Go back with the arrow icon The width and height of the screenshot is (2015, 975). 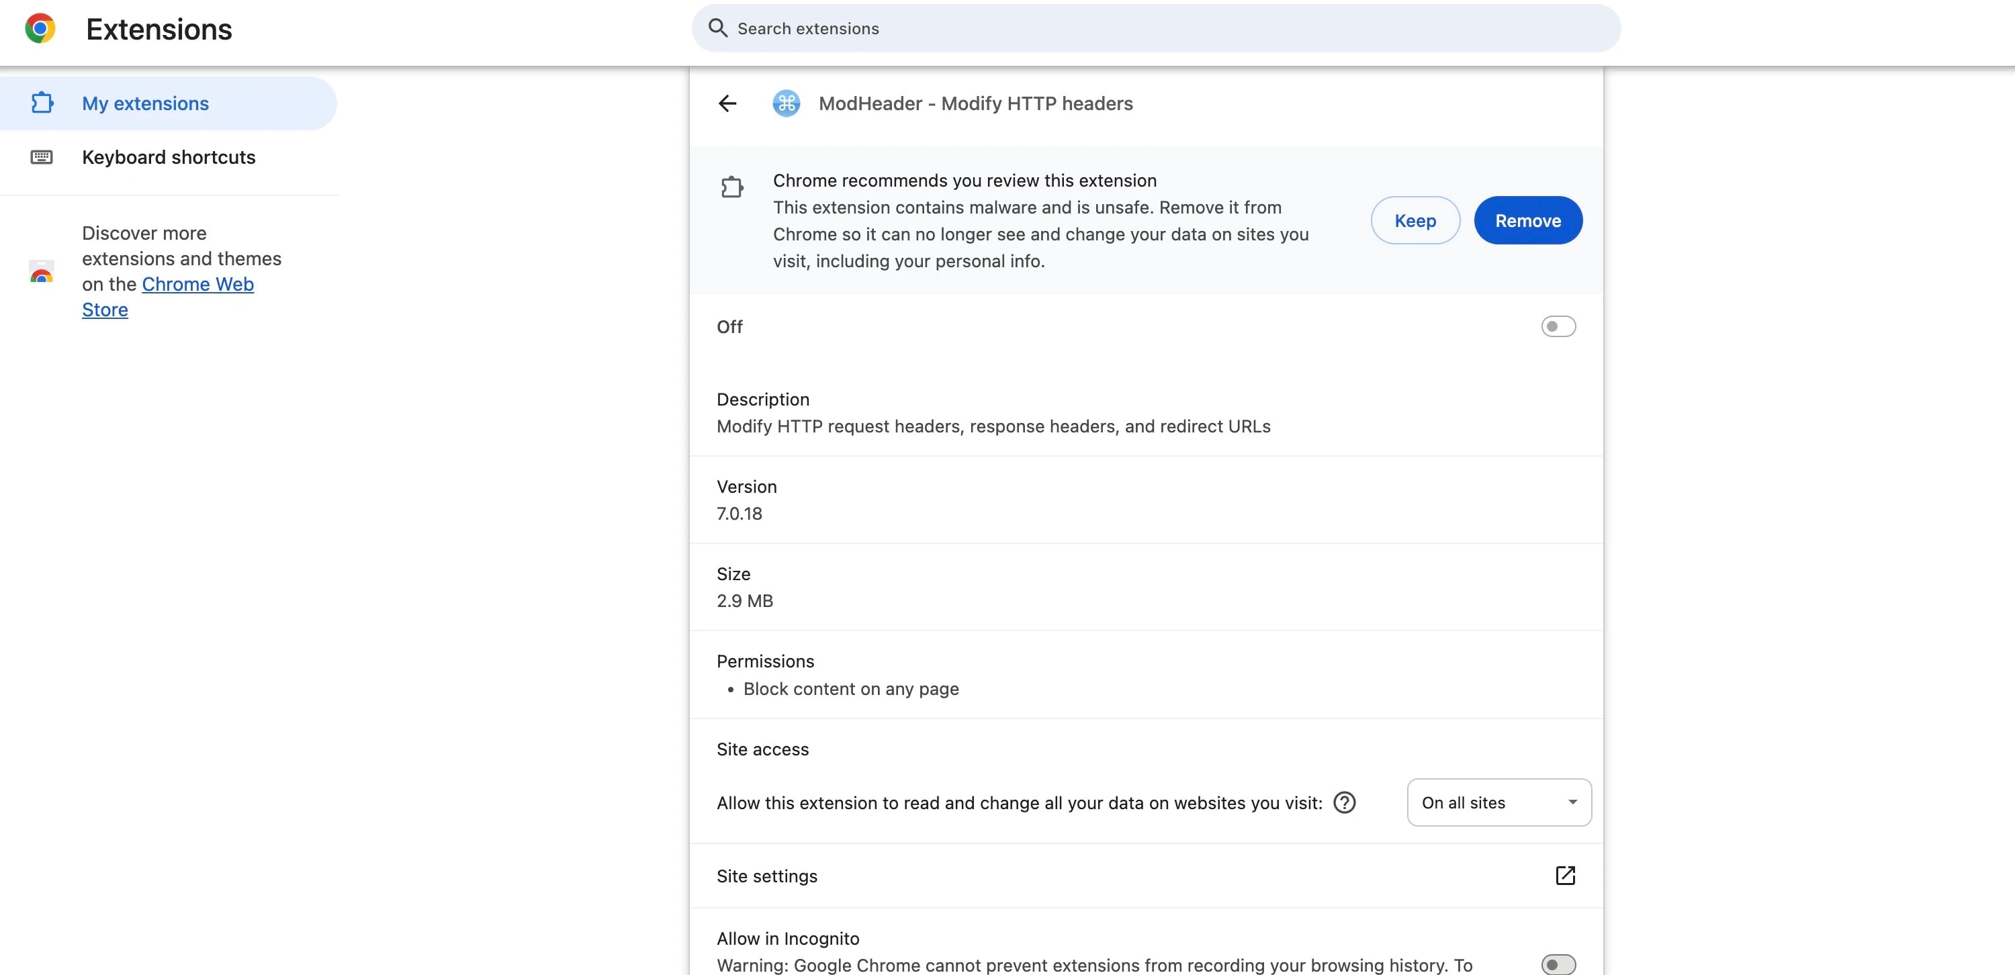tap(727, 103)
